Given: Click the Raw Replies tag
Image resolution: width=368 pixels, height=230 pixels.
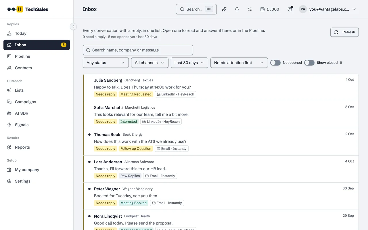Looking at the screenshot, I should [x=130, y=176].
